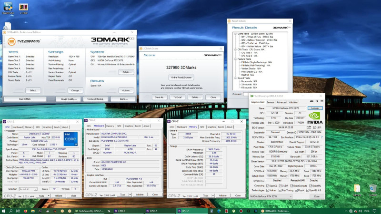Open the Windows Start menu
The height and width of the screenshot is (214, 381).
3,211
